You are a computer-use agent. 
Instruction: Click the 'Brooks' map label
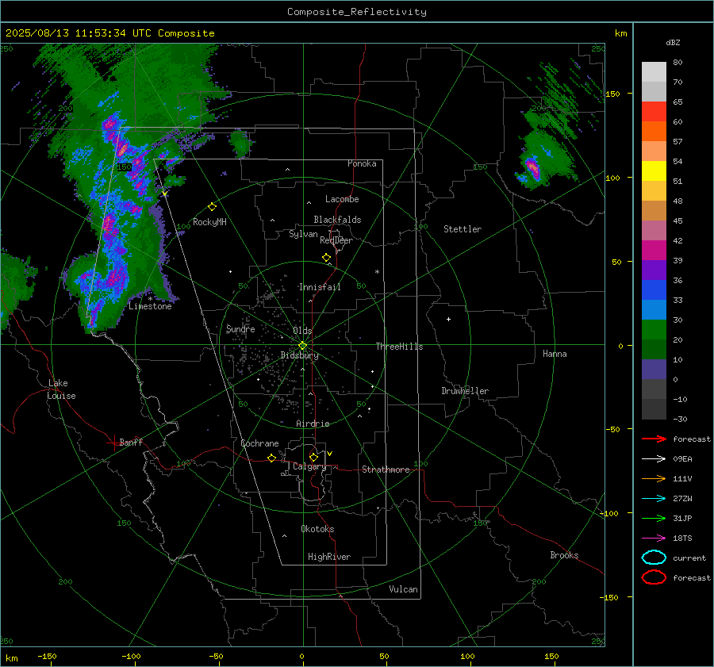(x=564, y=555)
